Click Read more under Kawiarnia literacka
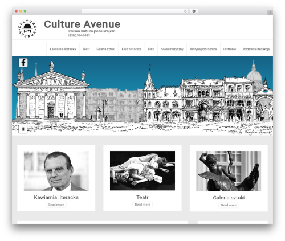This screenshot has height=241, width=285. pos(56,205)
